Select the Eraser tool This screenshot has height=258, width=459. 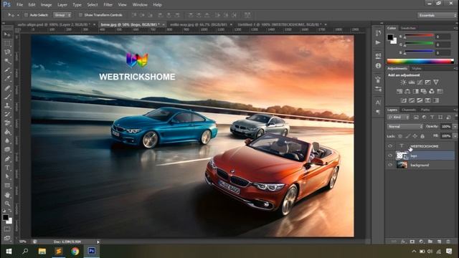click(x=7, y=123)
